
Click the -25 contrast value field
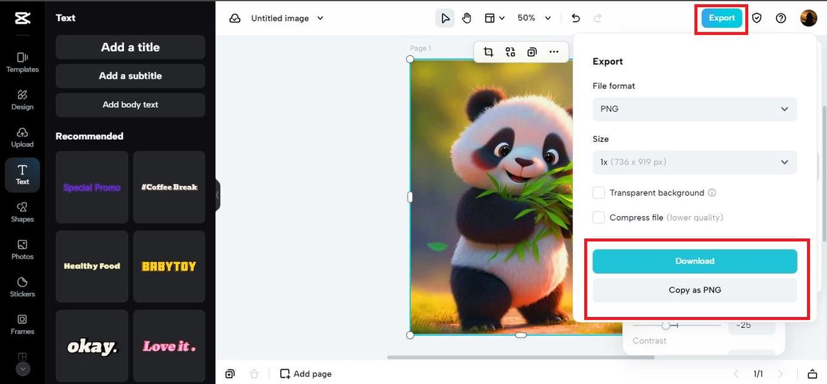[751, 325]
